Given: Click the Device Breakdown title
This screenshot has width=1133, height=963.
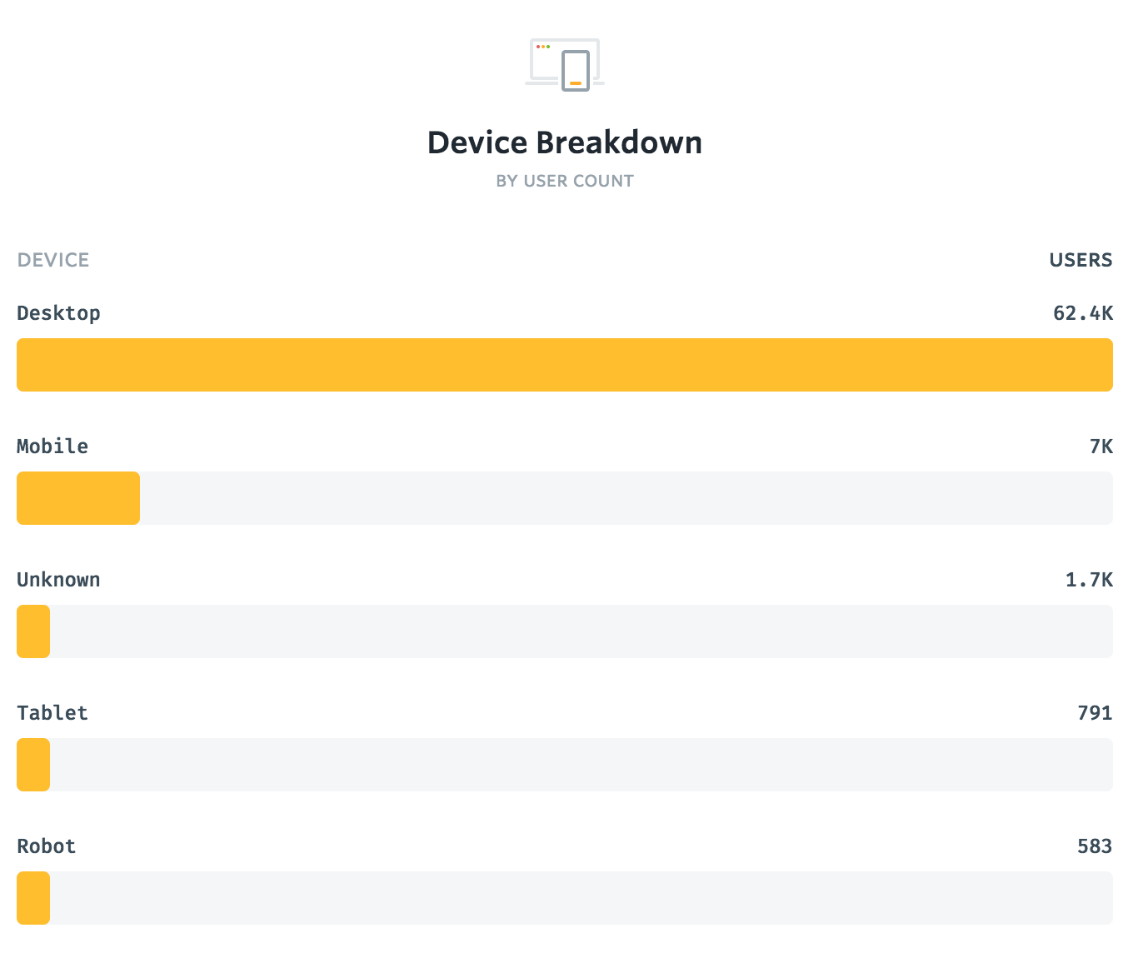Looking at the screenshot, I should click(565, 142).
